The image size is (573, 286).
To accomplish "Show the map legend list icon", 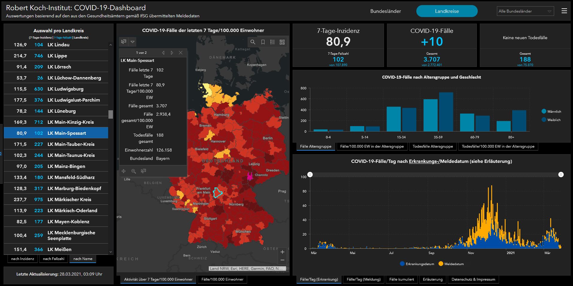I will (x=272, y=42).
